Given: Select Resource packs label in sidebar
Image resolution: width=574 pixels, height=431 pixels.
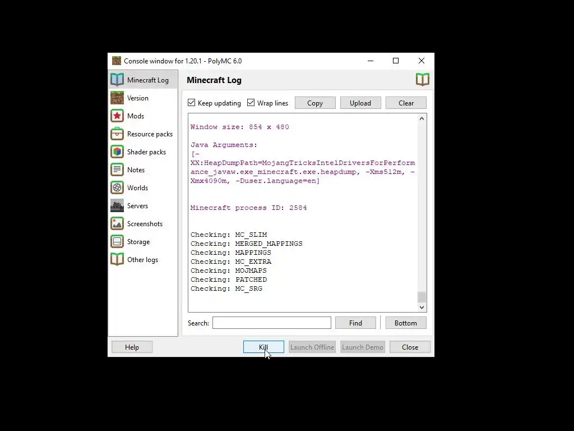Looking at the screenshot, I should [x=150, y=134].
